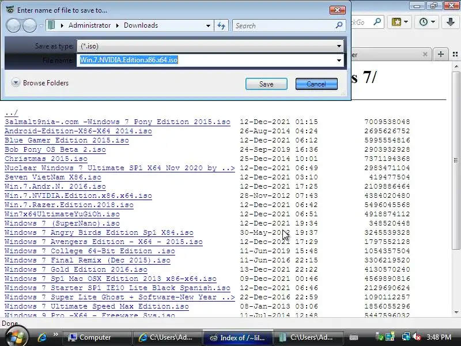
Task: Click the taskbar clock 3:48 PM
Action: [x=439, y=337]
